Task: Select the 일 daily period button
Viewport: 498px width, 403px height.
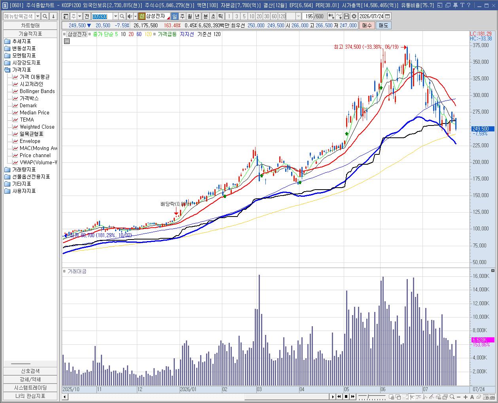Action: point(175,16)
